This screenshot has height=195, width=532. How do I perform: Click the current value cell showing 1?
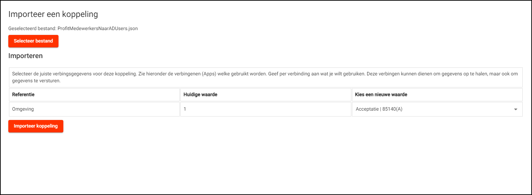click(185, 109)
